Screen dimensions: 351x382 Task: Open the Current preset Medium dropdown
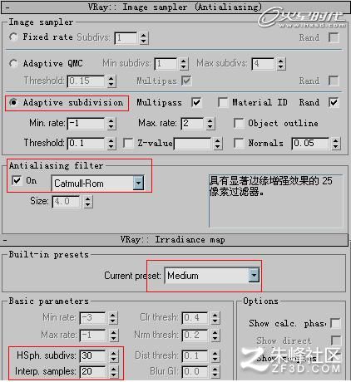tap(254, 276)
